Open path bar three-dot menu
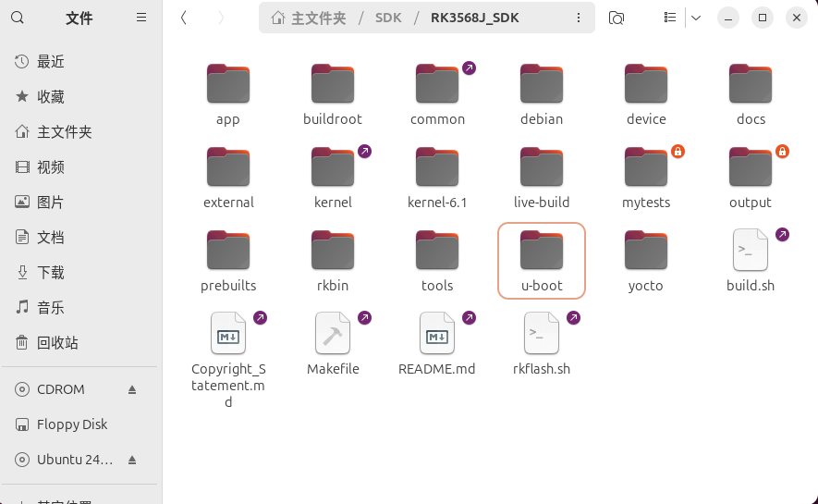 pos(578,18)
